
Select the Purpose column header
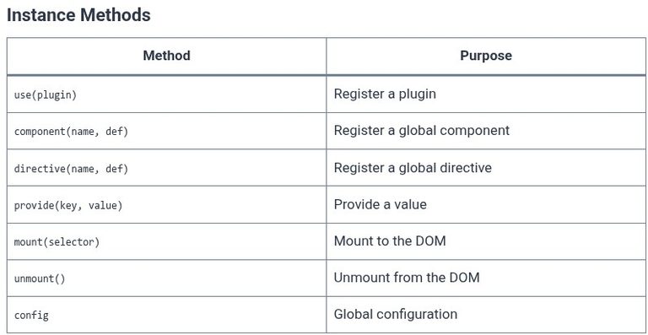(486, 56)
